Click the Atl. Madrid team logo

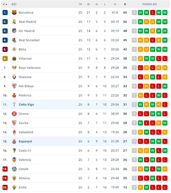pos(14,31)
